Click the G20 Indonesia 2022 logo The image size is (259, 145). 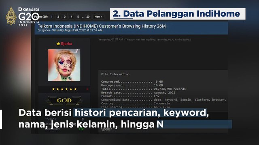(23, 17)
